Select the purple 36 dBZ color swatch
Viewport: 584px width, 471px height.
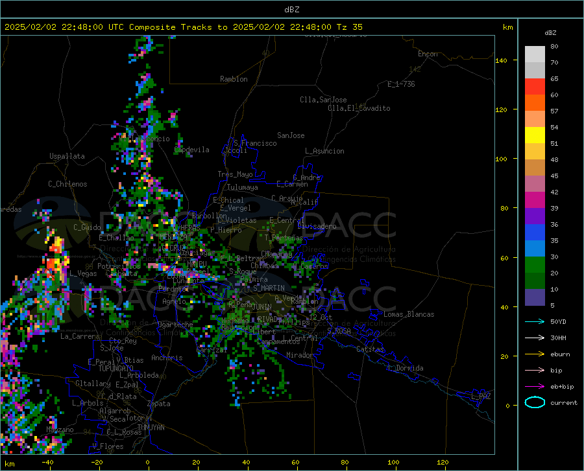tap(535, 216)
